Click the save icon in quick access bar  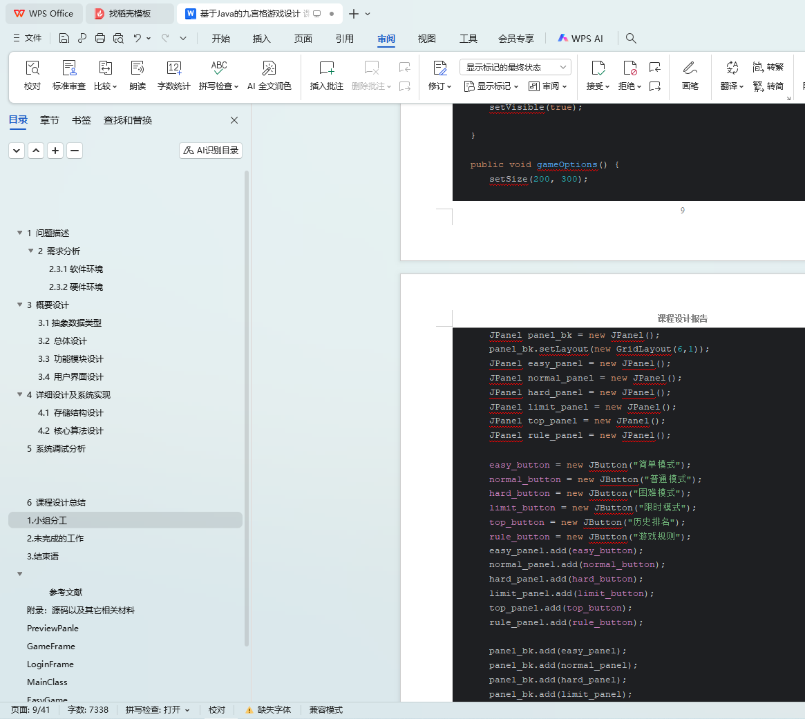point(64,38)
